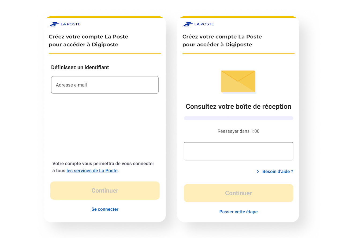Click the Réessayer dans 1:00 timer text
The image size is (343, 238).
(x=238, y=131)
